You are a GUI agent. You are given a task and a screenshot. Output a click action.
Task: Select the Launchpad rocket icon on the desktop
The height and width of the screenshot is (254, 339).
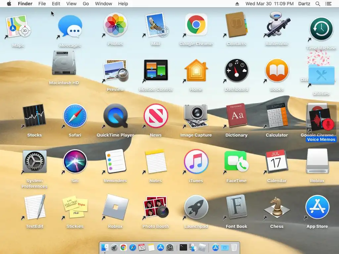(x=196, y=207)
